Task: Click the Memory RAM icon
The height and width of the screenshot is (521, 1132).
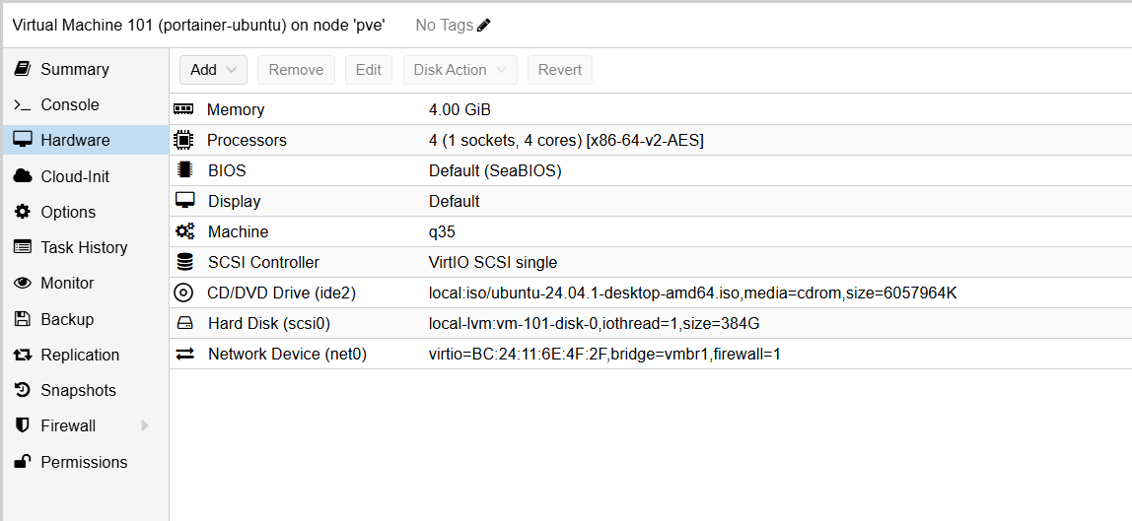Action: point(183,109)
